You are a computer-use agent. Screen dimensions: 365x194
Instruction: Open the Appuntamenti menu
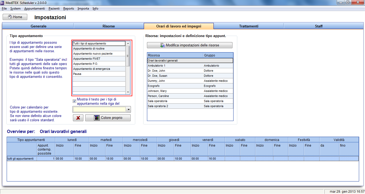34,9
